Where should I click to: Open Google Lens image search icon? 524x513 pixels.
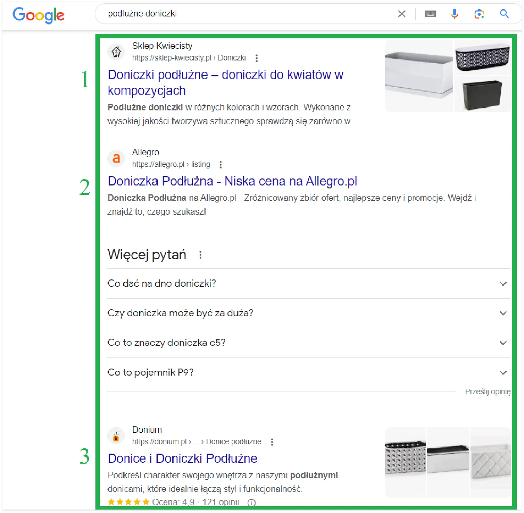pos(479,14)
